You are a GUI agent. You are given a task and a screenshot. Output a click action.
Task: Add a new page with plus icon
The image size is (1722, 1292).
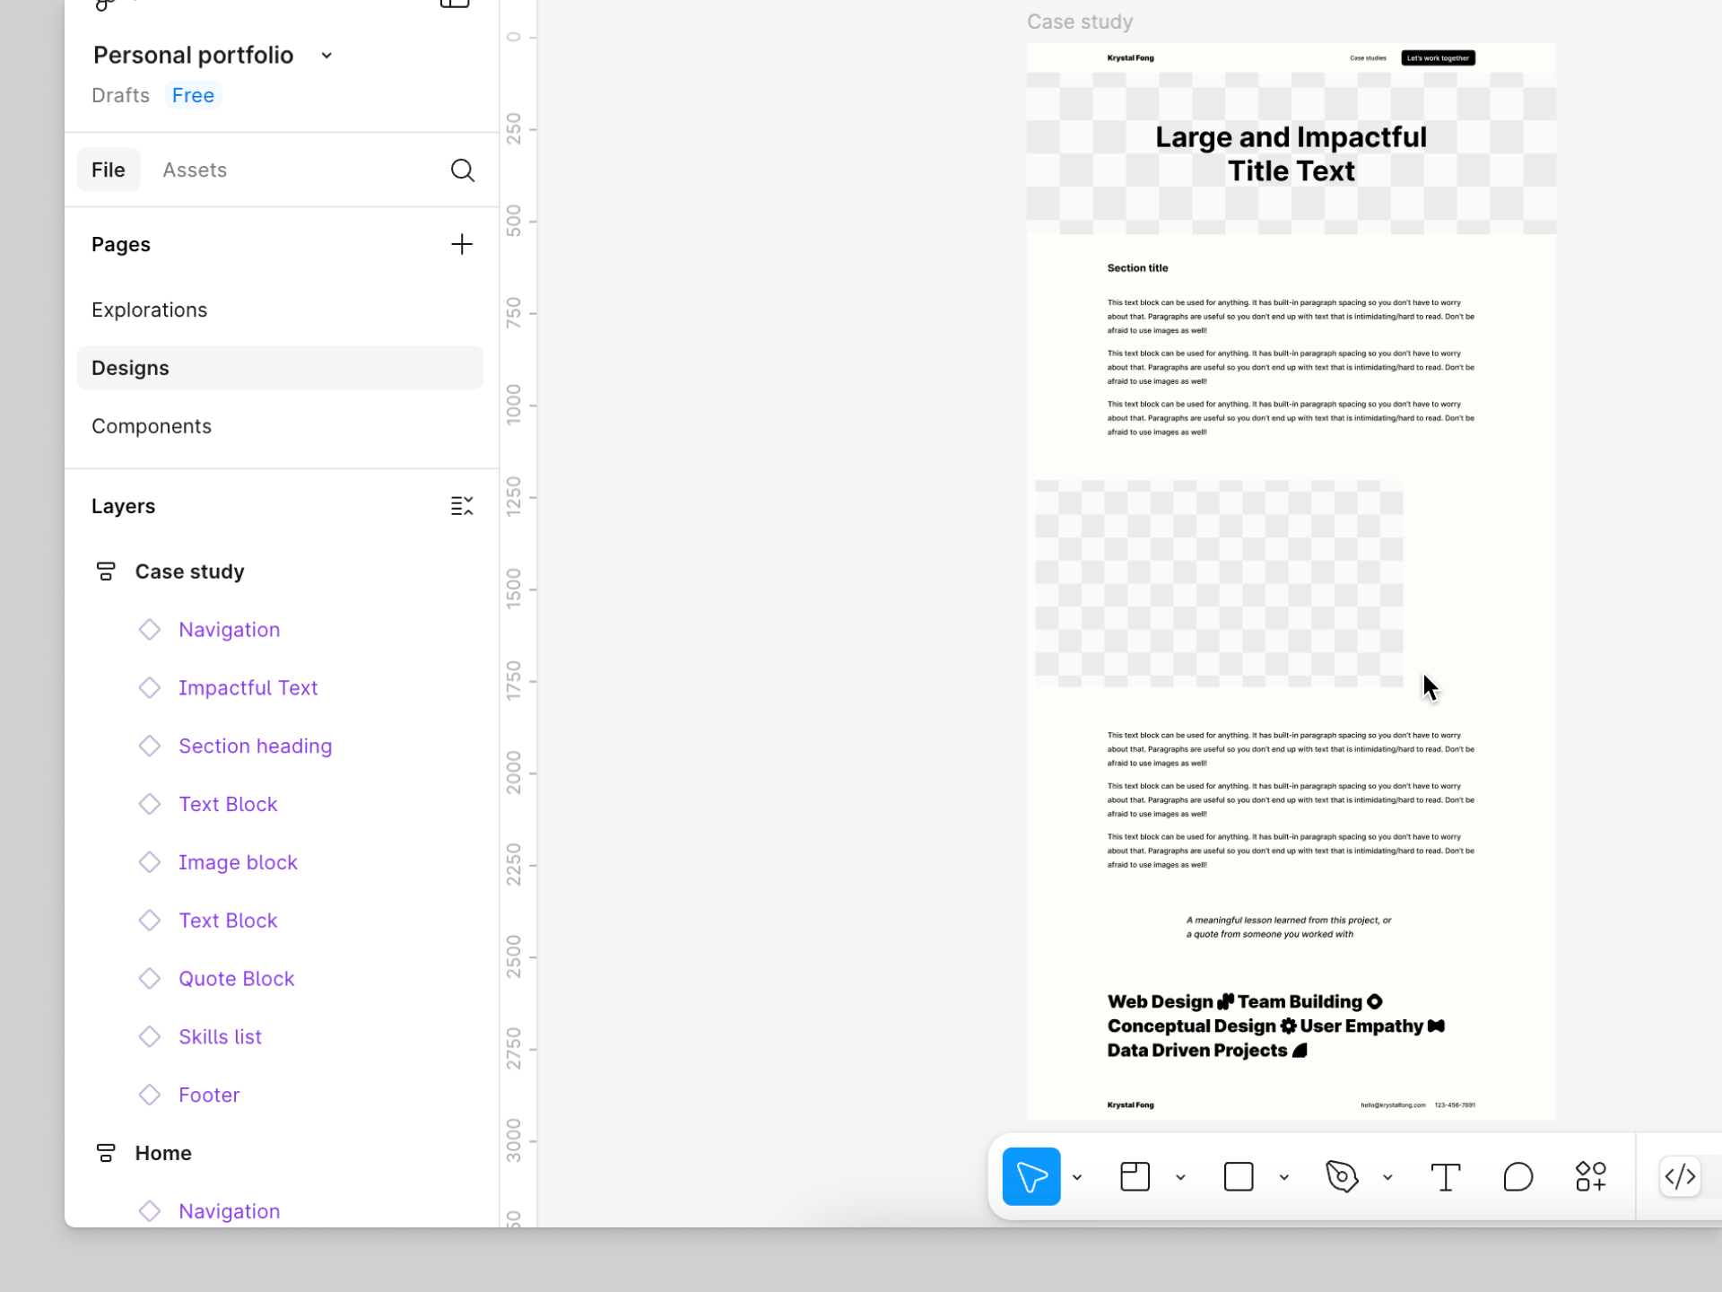click(461, 244)
